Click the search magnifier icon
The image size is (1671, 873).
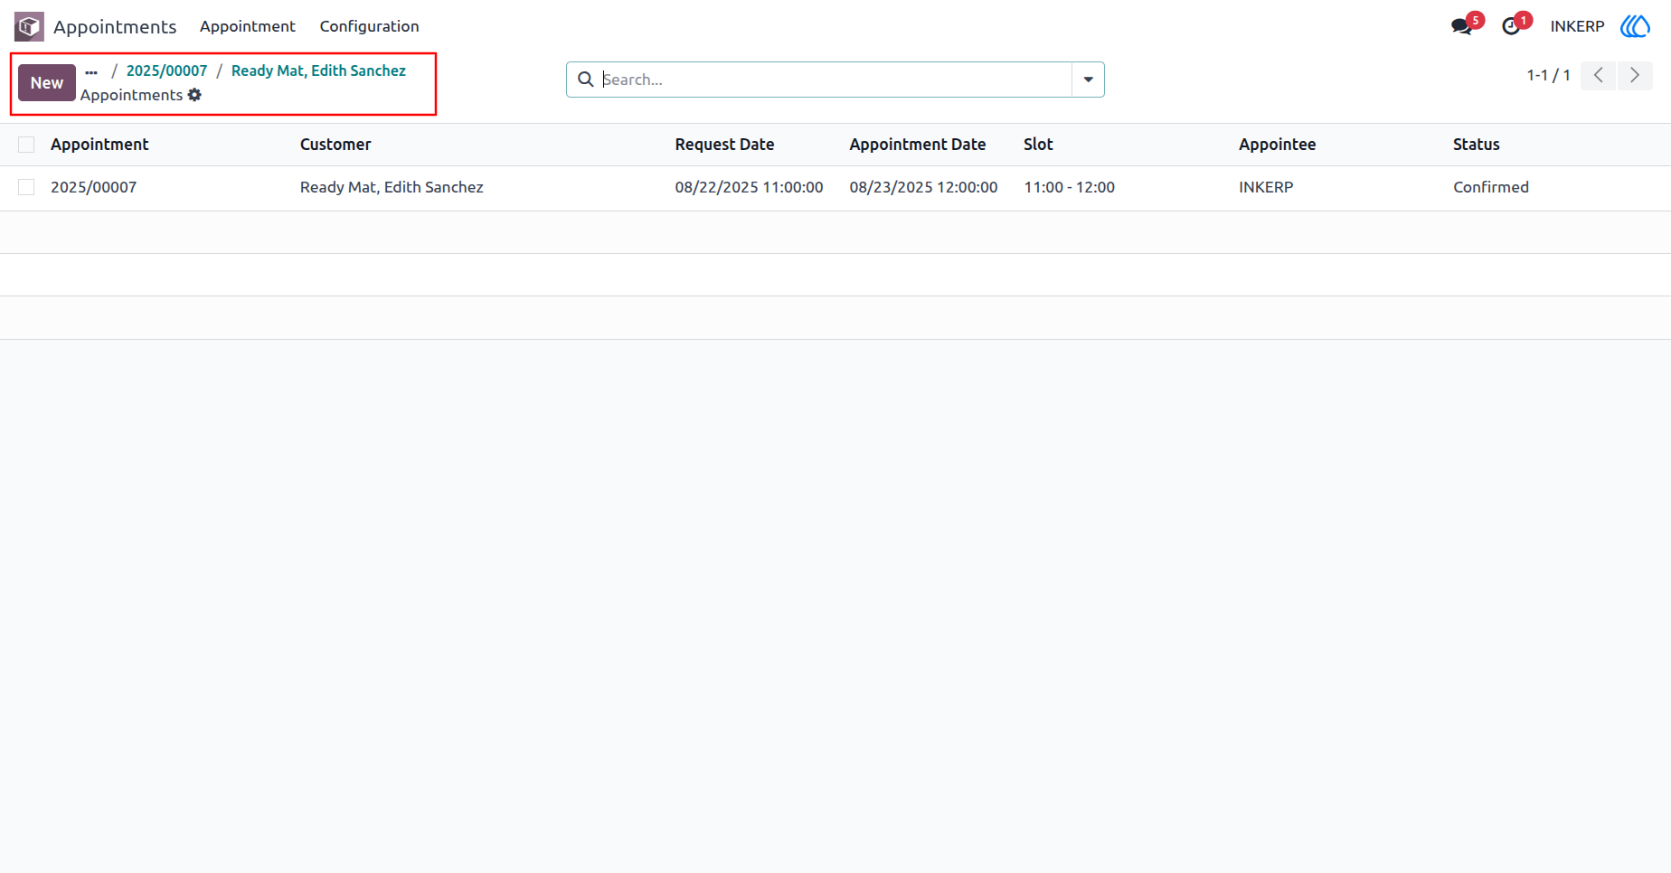coord(585,80)
